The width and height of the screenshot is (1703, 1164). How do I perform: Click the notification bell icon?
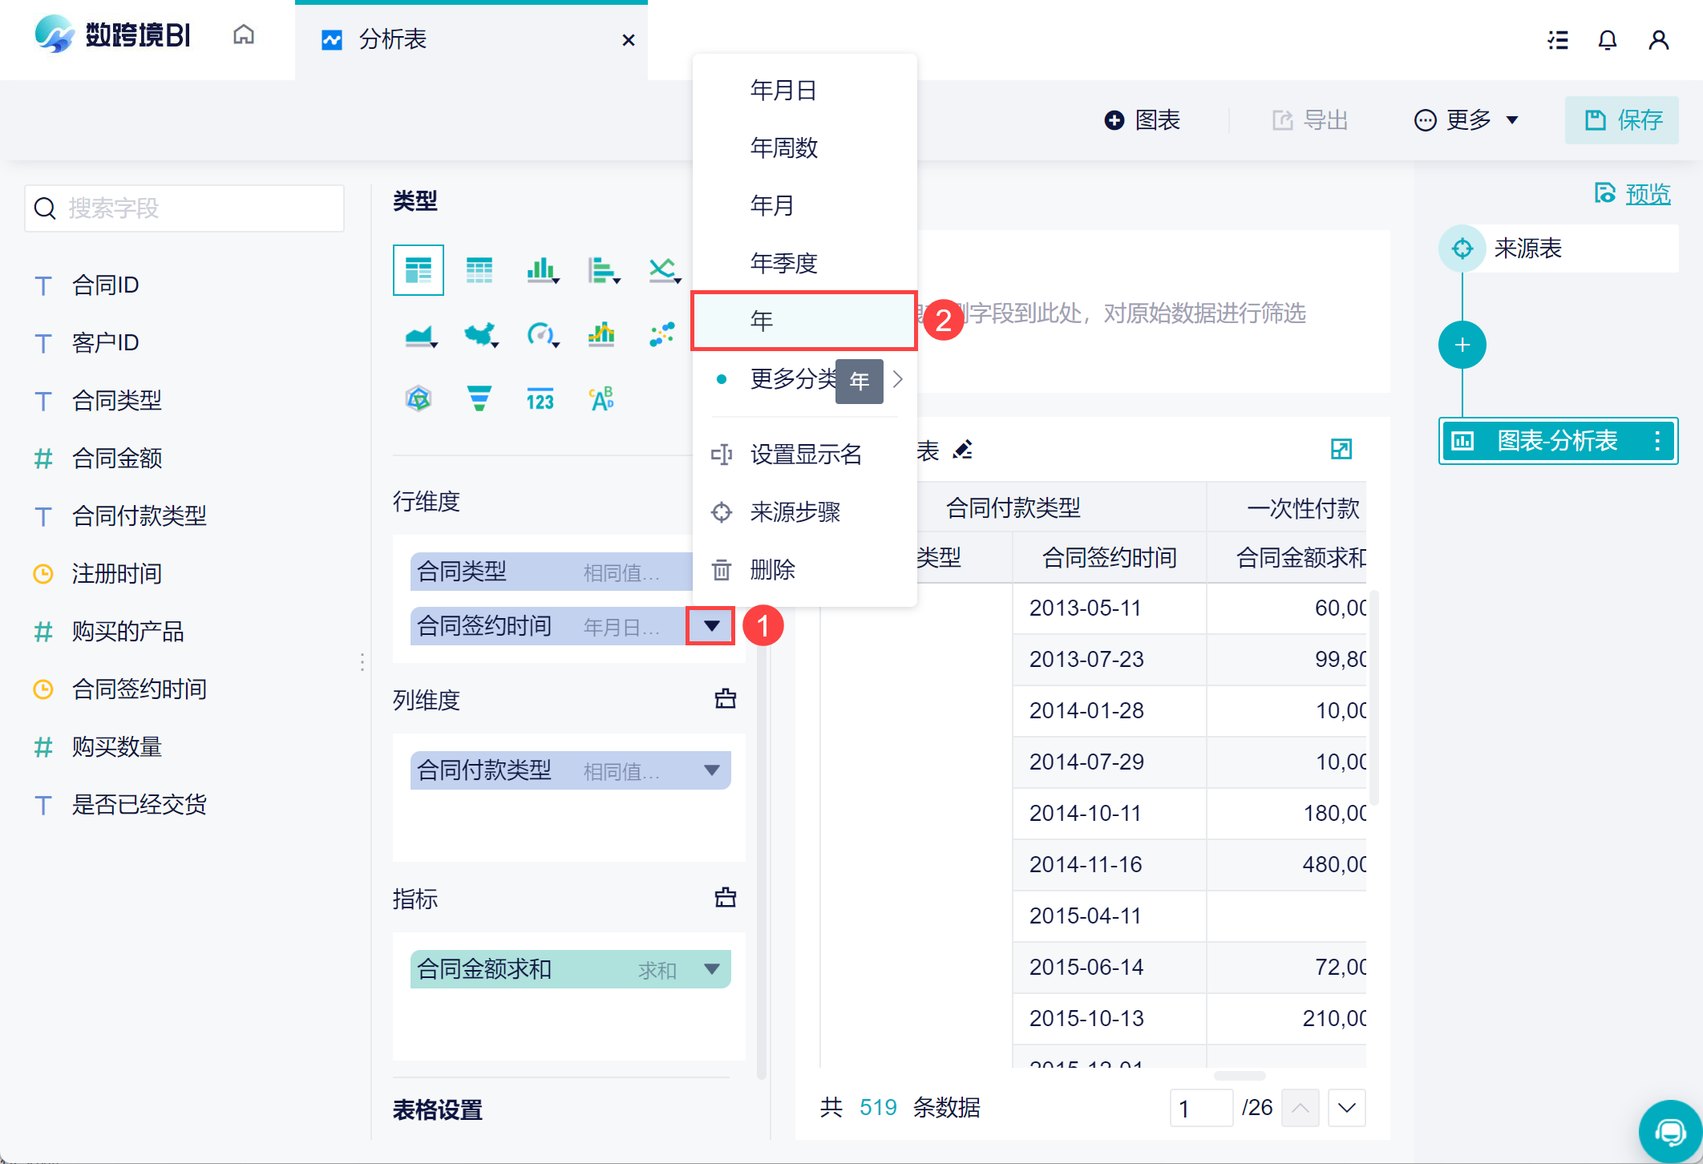pos(1607,40)
